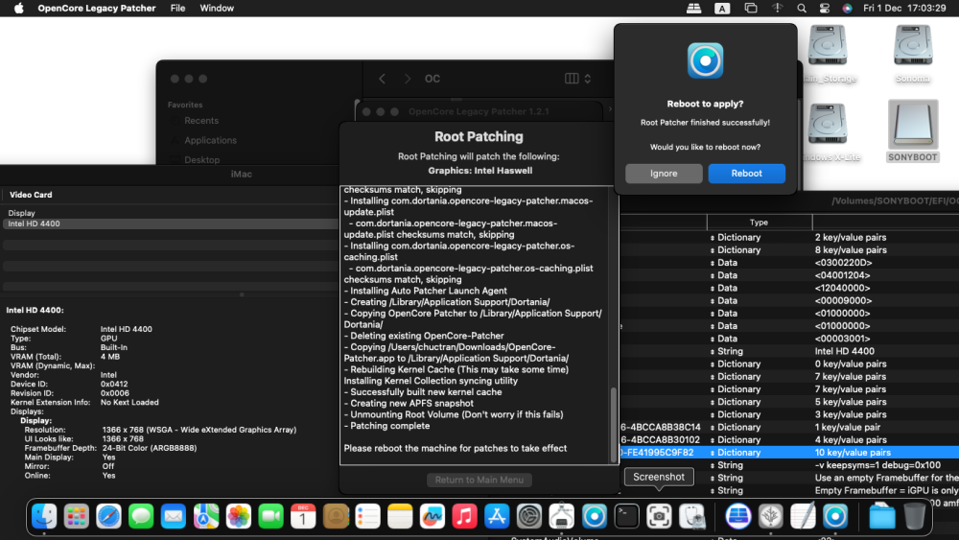Open Contacts in the Dock
The height and width of the screenshot is (540, 959).
[x=336, y=517]
